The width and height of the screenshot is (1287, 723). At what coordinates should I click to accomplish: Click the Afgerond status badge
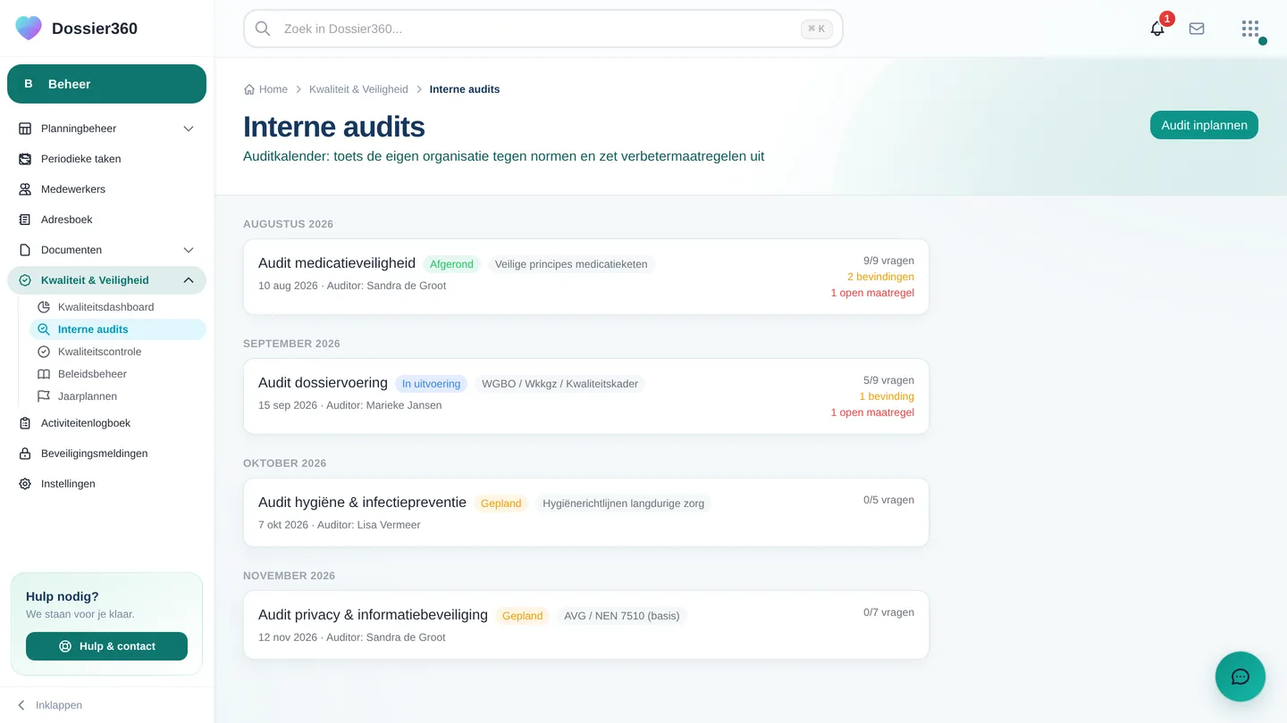(x=451, y=264)
